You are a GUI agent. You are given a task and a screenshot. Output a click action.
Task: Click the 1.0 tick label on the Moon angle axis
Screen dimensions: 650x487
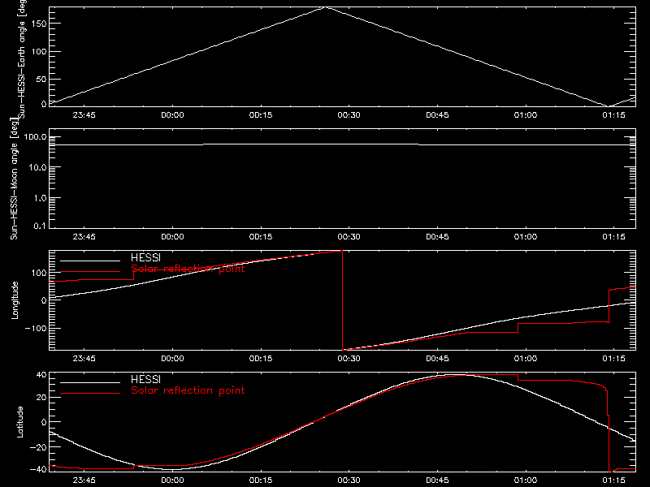[x=40, y=198]
